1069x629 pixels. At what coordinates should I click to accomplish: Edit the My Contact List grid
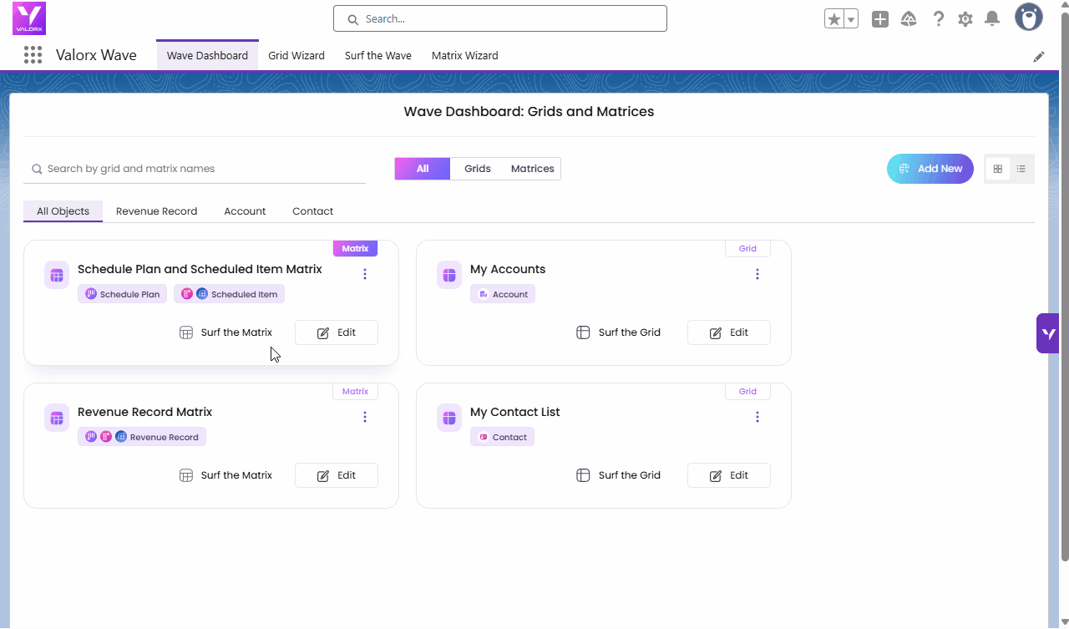728,475
